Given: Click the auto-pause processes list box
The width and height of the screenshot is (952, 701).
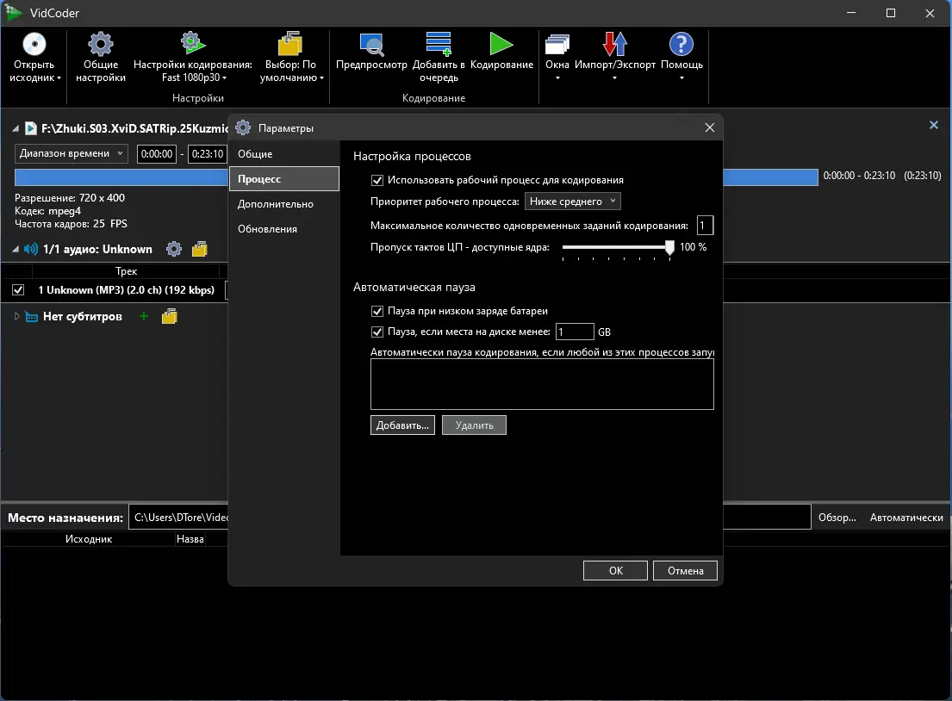Looking at the screenshot, I should point(542,384).
